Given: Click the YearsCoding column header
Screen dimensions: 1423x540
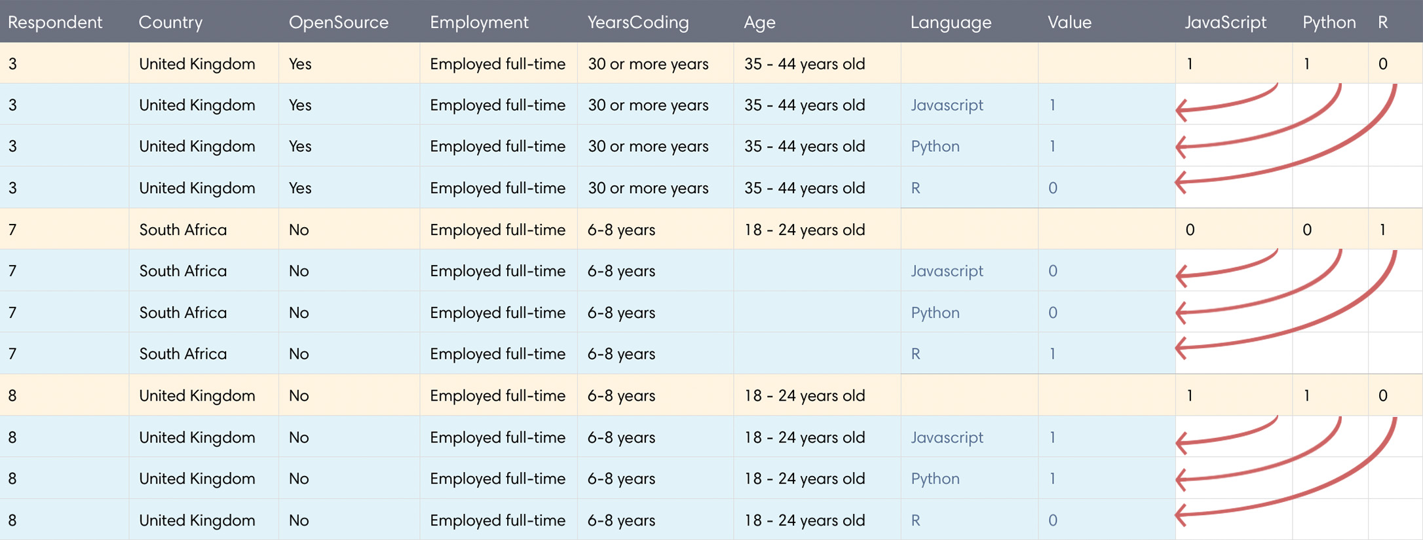Looking at the screenshot, I should pyautogui.click(x=638, y=22).
